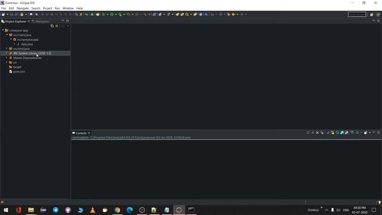Open Microsoft Edge from the taskbar
This screenshot has width=382, height=215.
coord(130,210)
